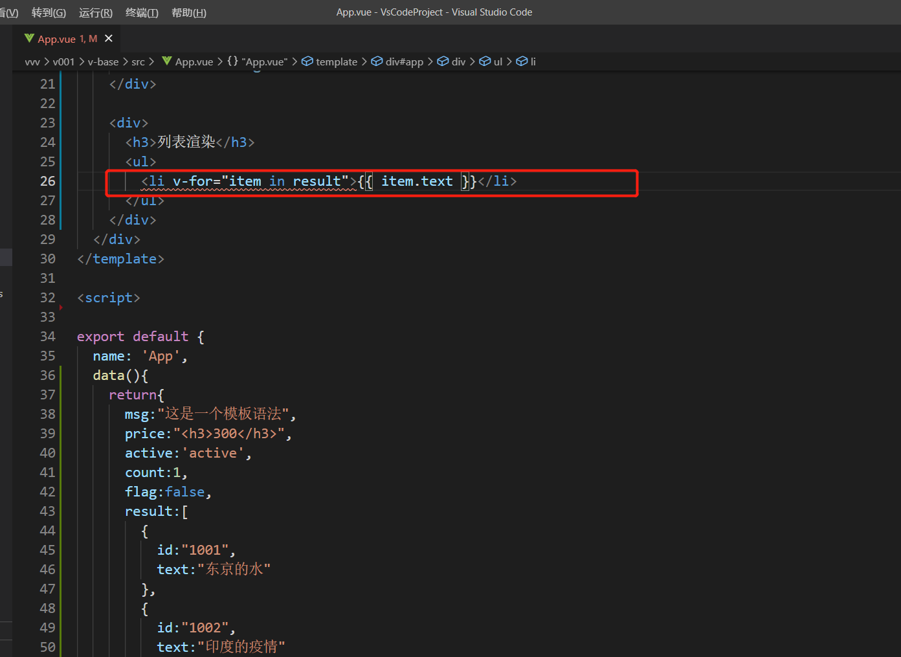Image resolution: width=901 pixels, height=657 pixels.
Task: Click the cube icon before div#app
Action: [377, 61]
